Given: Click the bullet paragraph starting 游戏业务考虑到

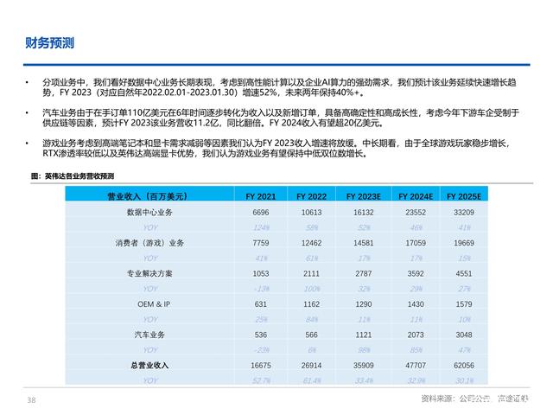Looking at the screenshot, I should click(x=276, y=148).
